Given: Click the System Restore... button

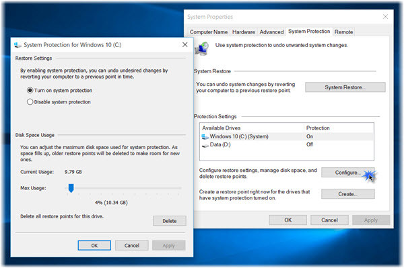Looking at the screenshot, I should pyautogui.click(x=345, y=87).
